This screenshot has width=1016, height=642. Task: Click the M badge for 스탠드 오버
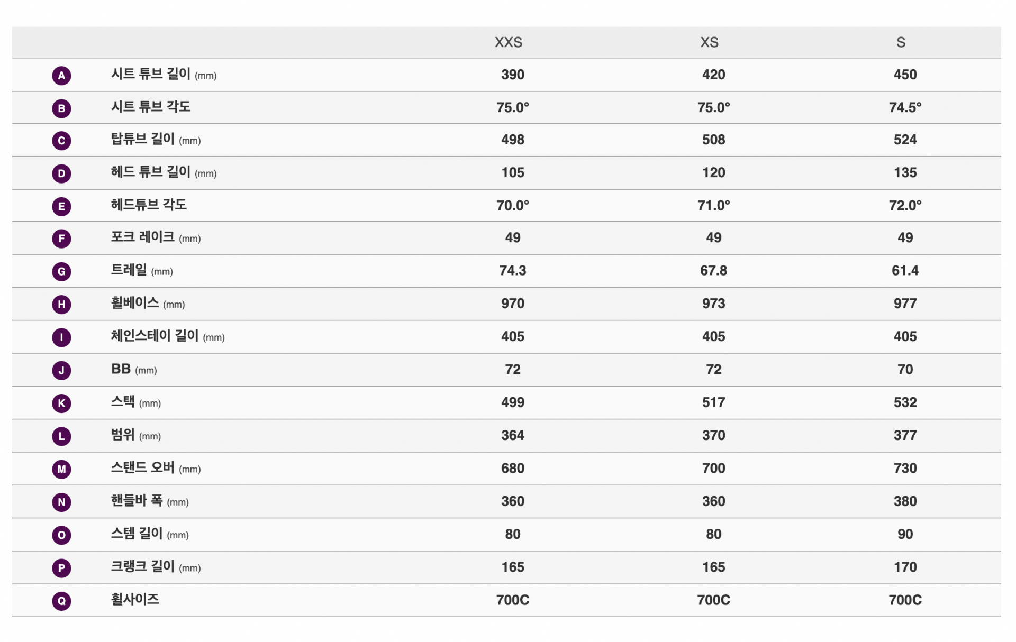tap(61, 469)
